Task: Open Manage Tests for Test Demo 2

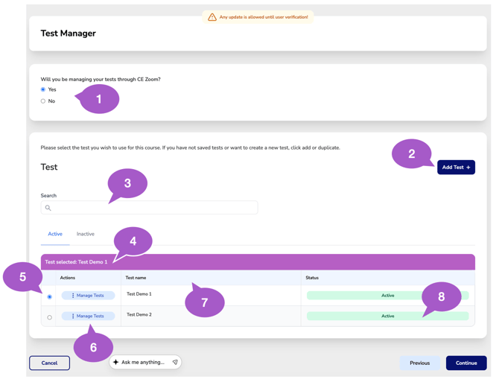Action: coord(88,316)
